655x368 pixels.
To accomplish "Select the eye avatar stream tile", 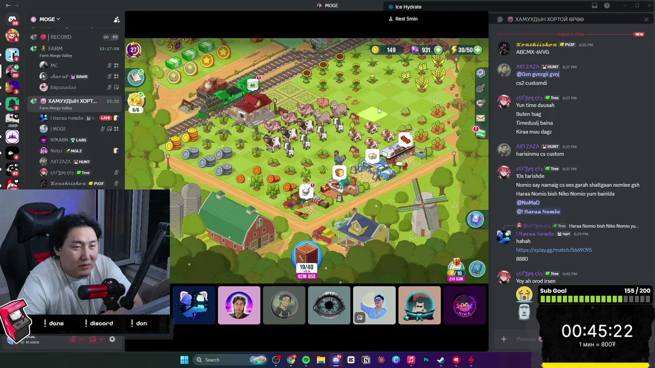I will pyautogui.click(x=329, y=305).
